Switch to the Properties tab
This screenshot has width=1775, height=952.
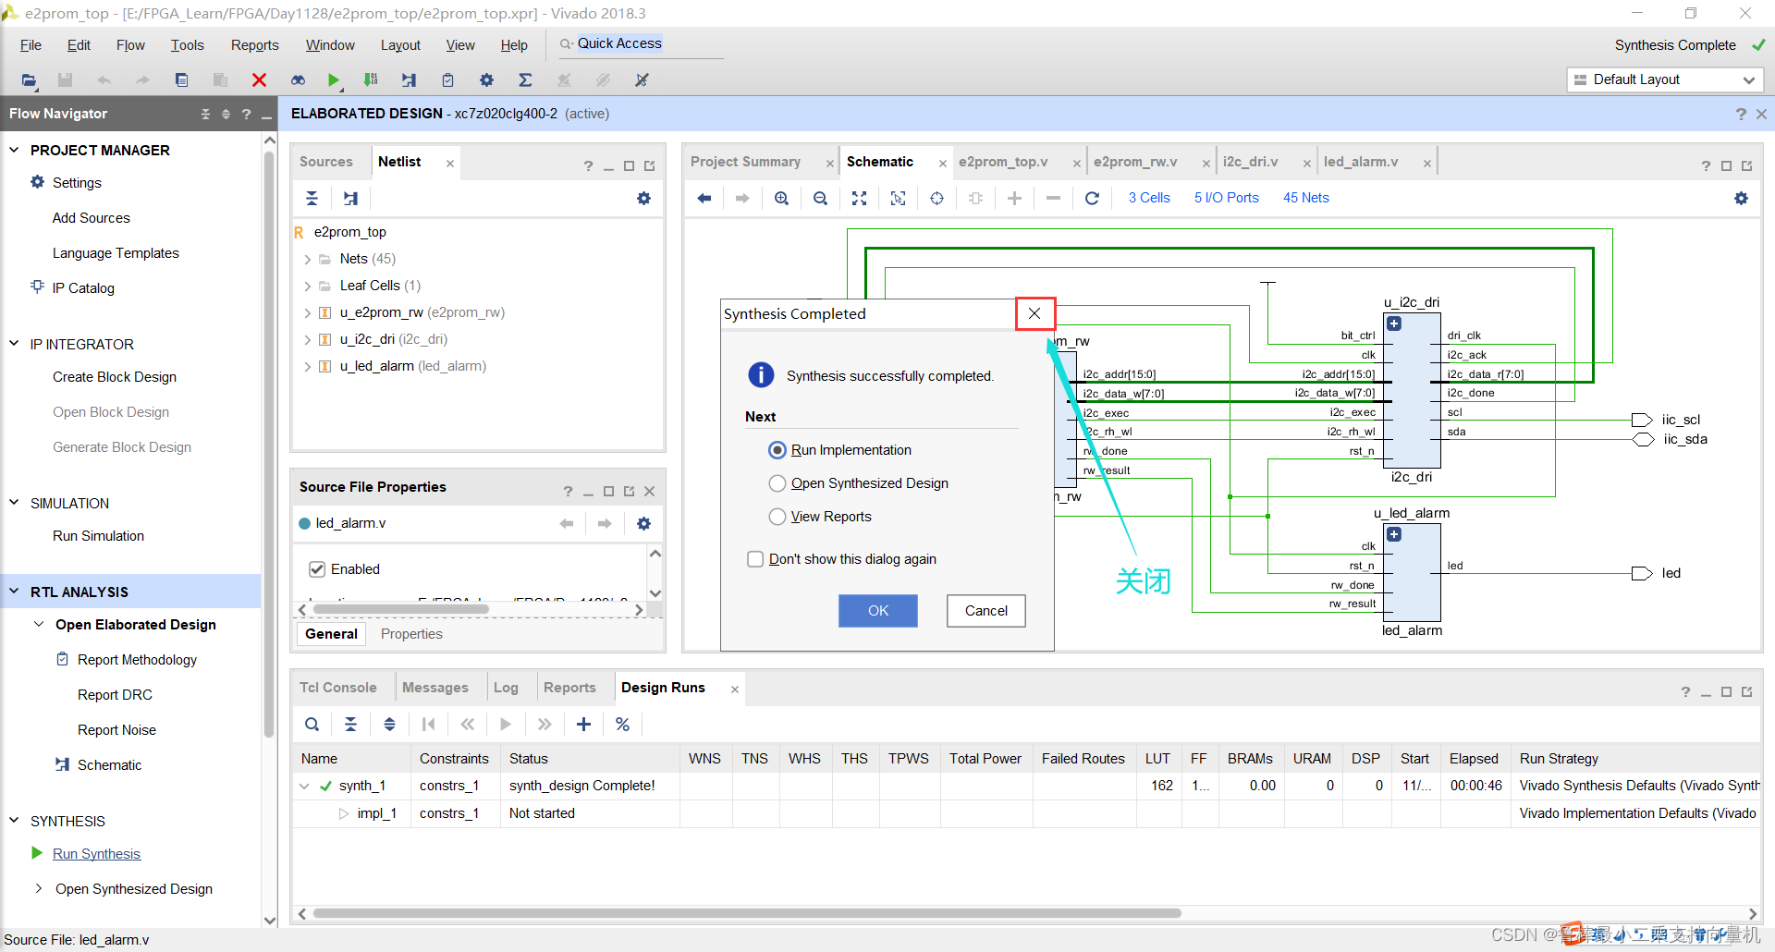(x=411, y=634)
